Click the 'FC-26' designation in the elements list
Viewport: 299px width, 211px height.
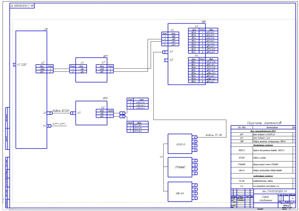point(242,181)
